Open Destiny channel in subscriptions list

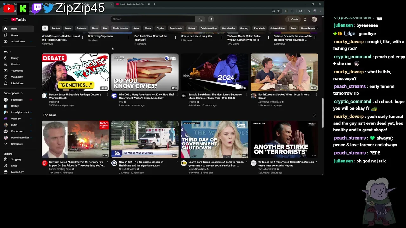click(x=17, y=106)
